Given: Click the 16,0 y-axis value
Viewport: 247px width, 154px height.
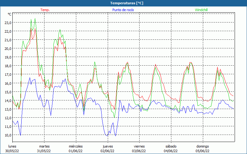Looking at the screenshot, I should point(8,83).
